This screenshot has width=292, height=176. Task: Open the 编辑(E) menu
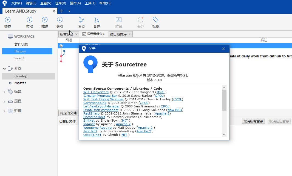click(x=31, y=3)
